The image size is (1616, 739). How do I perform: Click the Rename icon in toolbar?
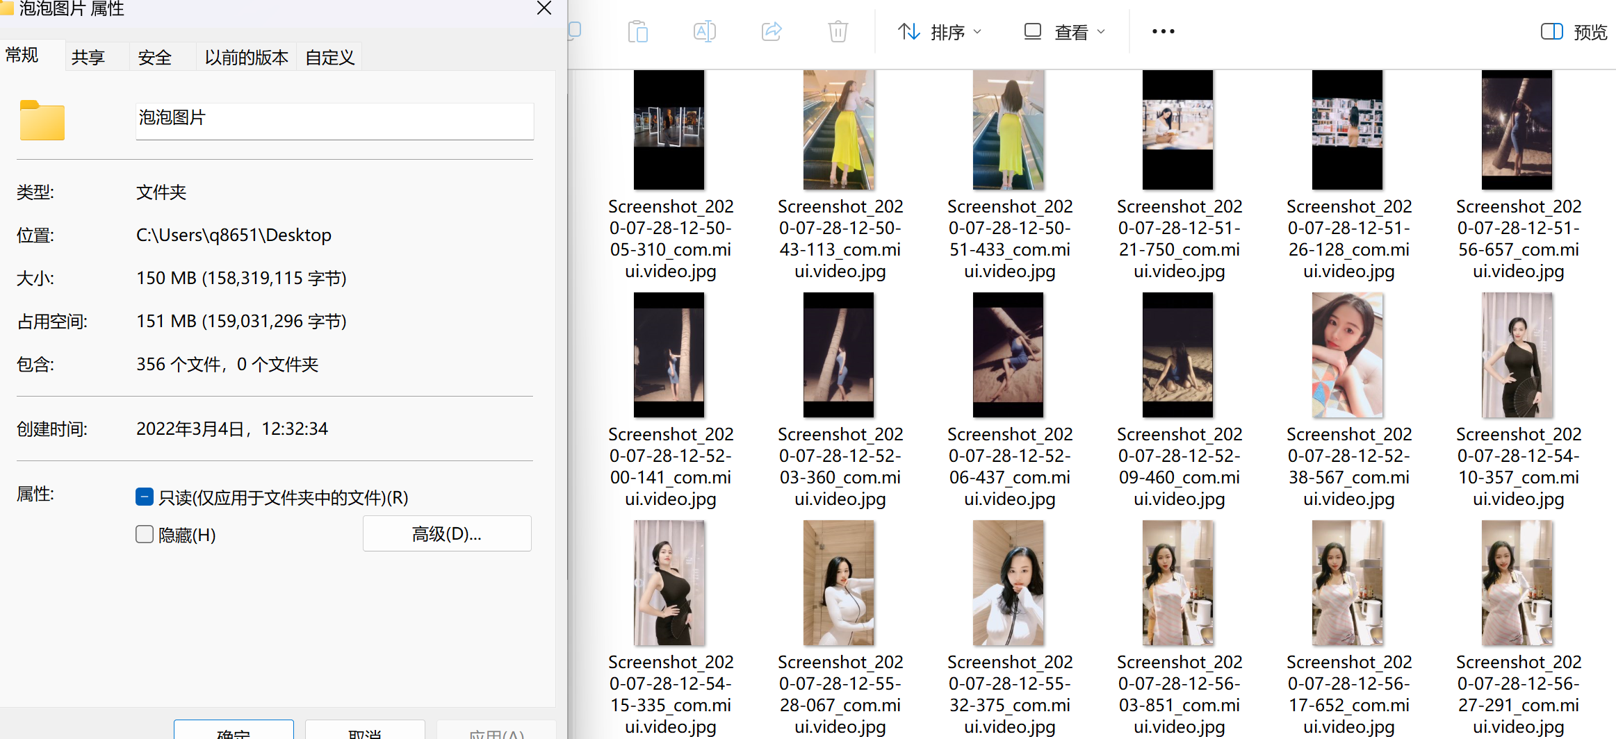[704, 32]
